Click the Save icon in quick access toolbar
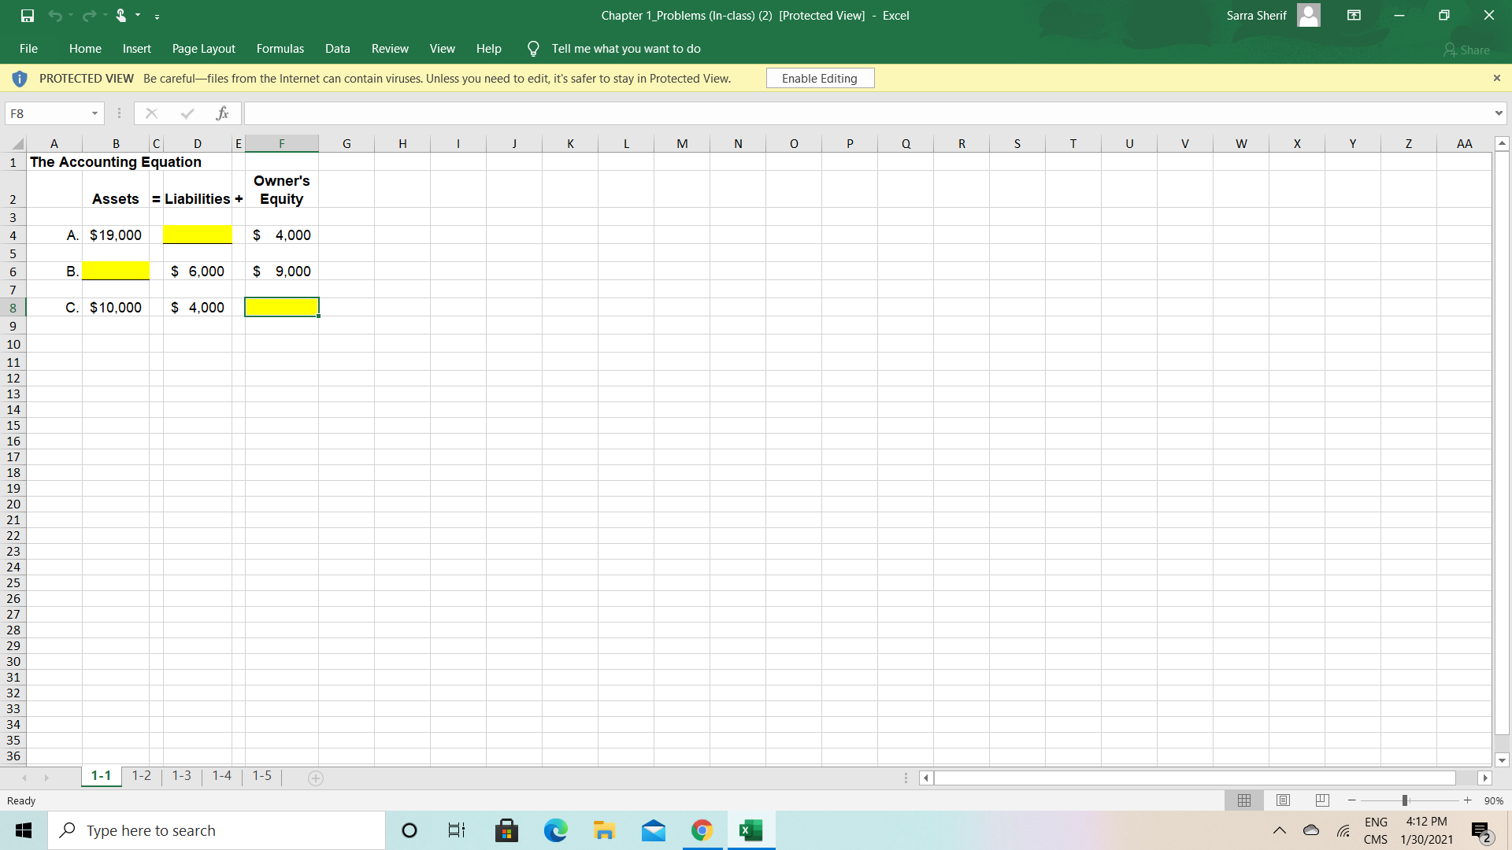Image resolution: width=1512 pixels, height=850 pixels. click(28, 15)
